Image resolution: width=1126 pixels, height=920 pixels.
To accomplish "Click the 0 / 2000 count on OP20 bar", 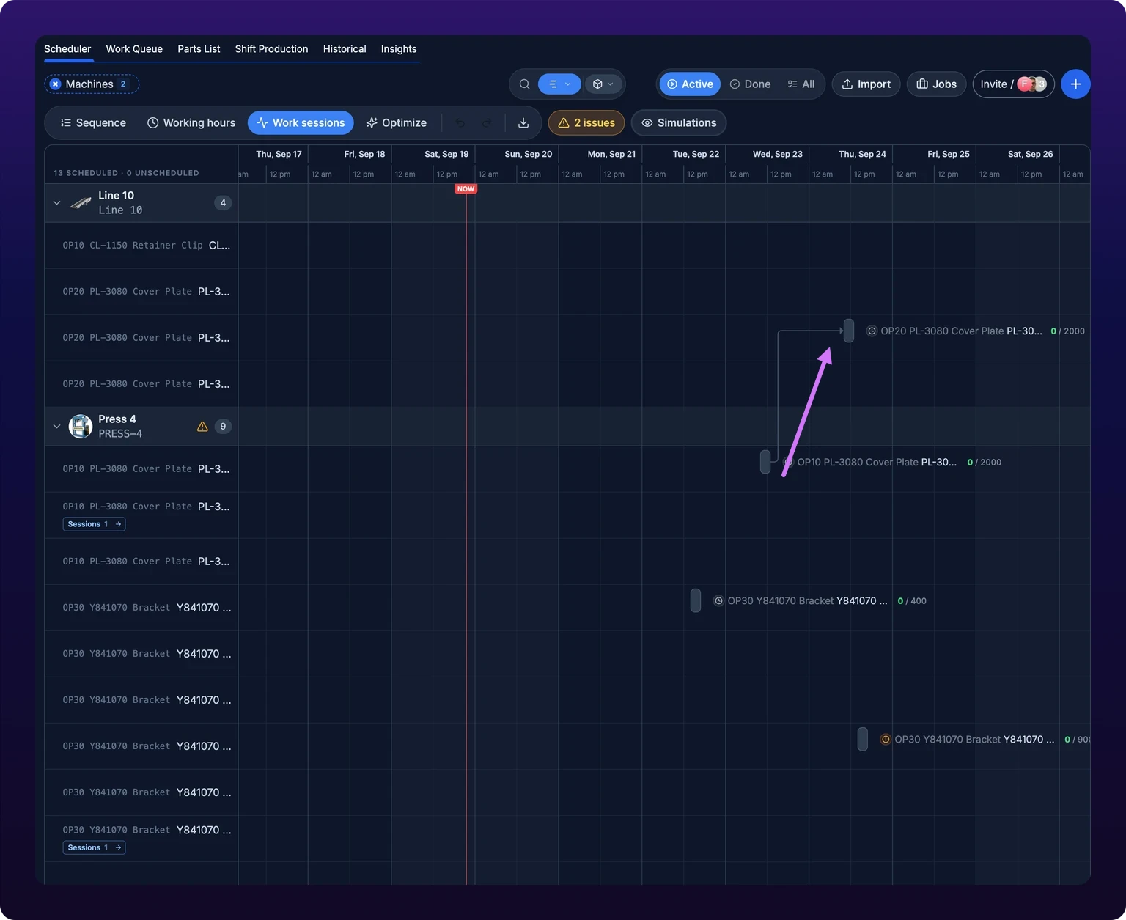I will pos(1067,331).
